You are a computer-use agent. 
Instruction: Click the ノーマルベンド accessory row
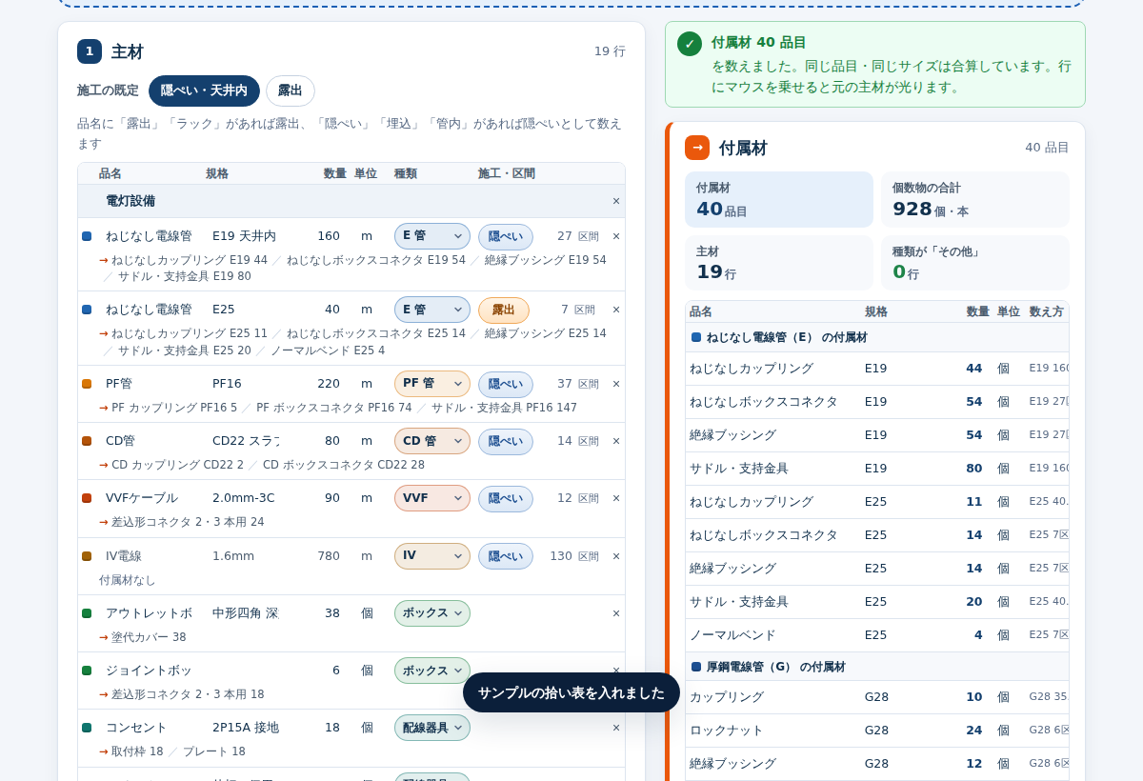pos(877,635)
